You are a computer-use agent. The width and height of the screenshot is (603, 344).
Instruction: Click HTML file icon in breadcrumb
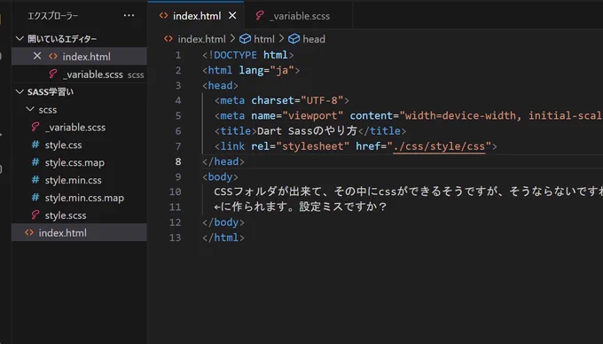click(168, 38)
